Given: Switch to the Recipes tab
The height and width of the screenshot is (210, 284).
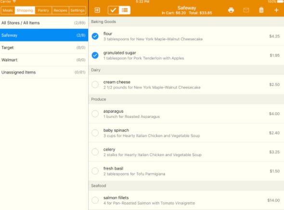Looking at the screenshot, I should pyautogui.click(x=60, y=10).
